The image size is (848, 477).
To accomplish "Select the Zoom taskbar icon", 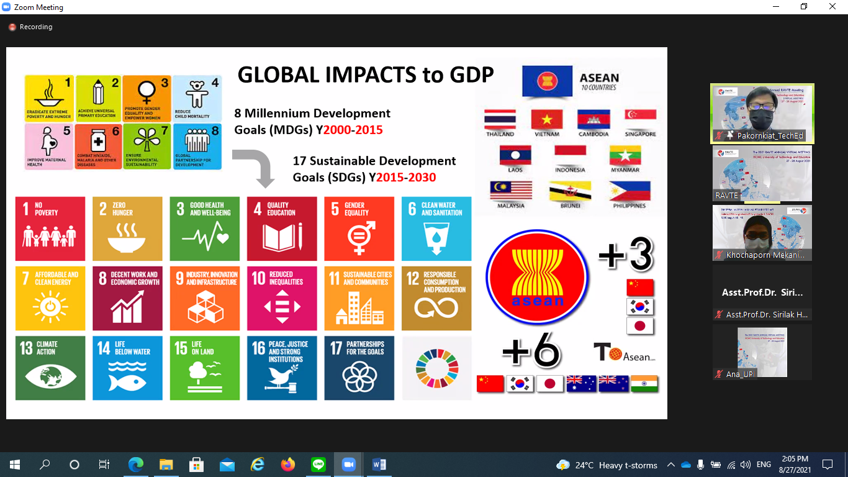I will tap(348, 465).
